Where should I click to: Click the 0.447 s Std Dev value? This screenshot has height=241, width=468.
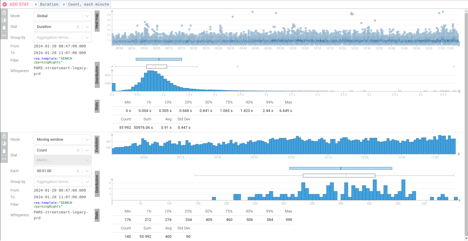pos(184,128)
